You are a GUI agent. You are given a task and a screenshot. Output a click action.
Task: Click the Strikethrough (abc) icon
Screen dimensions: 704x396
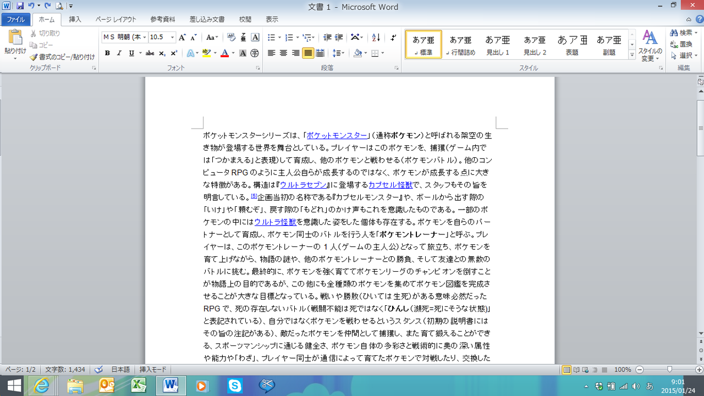point(150,53)
